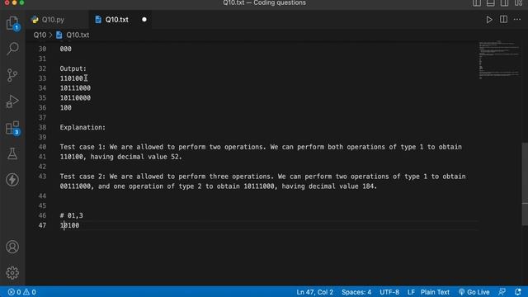This screenshot has height=297, width=528.
Task: Place cursor on 'Output:' line
Action: [73, 68]
